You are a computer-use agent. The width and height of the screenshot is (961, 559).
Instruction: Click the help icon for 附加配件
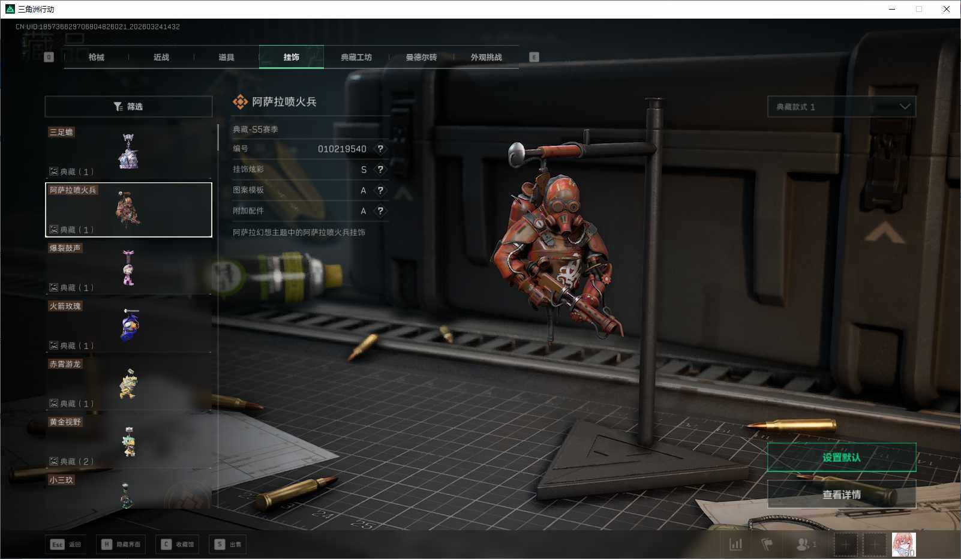click(x=380, y=211)
